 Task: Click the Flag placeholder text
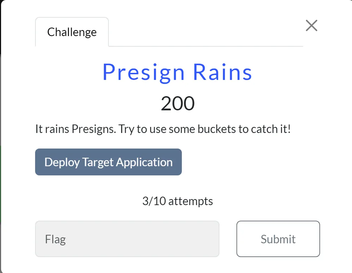[x=55, y=239]
